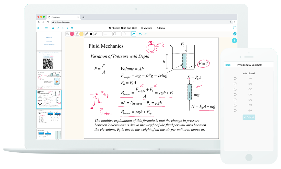This screenshot has width=281, height=169.
Task: Reload the browser page
Action: point(48,22)
